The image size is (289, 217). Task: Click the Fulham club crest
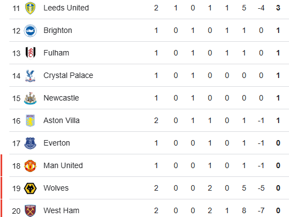(30, 53)
